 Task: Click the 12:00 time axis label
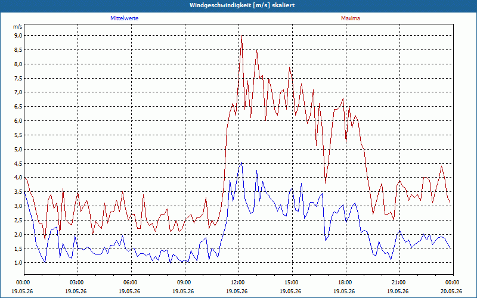coord(239,283)
